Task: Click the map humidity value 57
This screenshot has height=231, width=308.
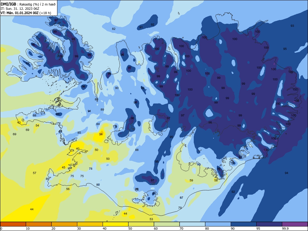Action: pos(34,173)
